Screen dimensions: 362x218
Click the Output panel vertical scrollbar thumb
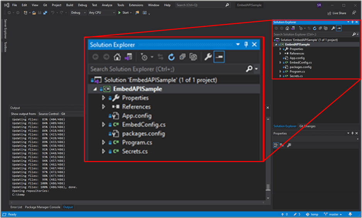(x=268, y=187)
